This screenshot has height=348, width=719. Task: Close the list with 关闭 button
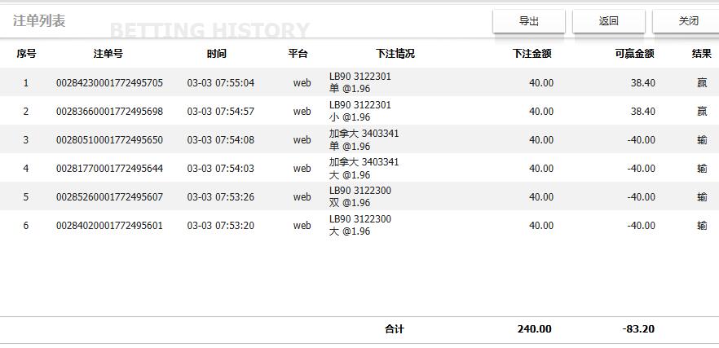[x=688, y=21]
